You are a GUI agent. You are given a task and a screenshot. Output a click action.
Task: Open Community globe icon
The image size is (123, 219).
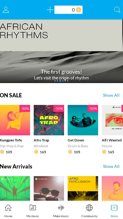(x=89, y=208)
